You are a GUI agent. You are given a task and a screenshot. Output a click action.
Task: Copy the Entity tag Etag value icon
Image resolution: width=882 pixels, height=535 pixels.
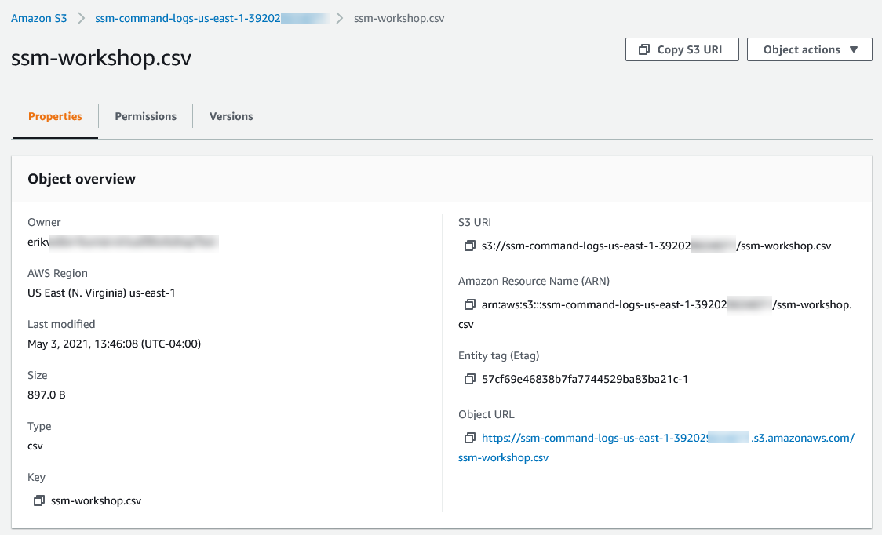click(469, 379)
